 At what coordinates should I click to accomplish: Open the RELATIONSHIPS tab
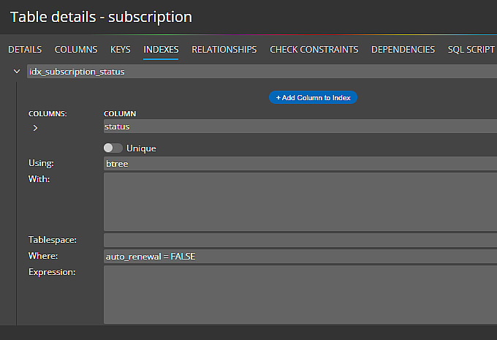pyautogui.click(x=224, y=50)
